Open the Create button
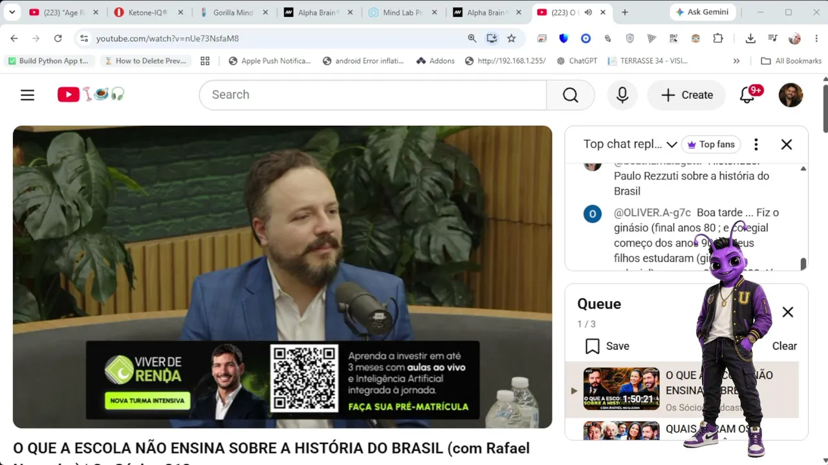This screenshot has height=465, width=828. click(687, 95)
